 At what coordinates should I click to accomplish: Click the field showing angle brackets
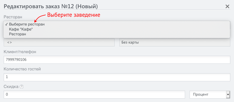click(59, 42)
